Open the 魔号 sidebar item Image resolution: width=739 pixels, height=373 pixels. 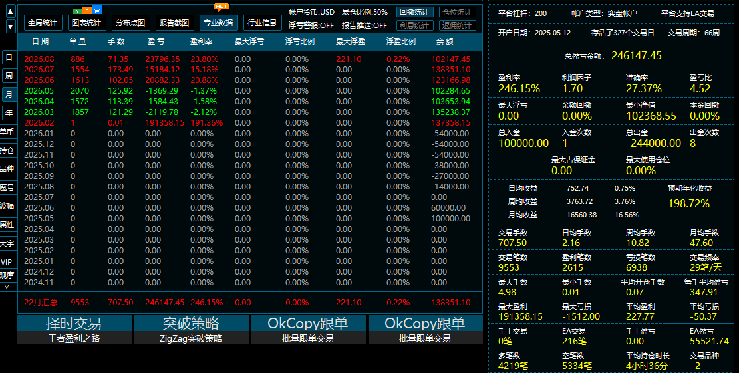click(7, 187)
